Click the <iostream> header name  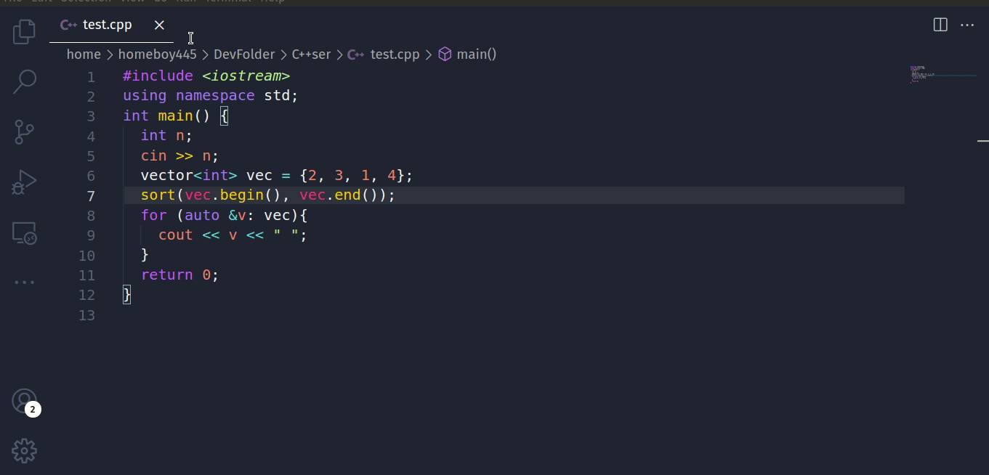(246, 76)
